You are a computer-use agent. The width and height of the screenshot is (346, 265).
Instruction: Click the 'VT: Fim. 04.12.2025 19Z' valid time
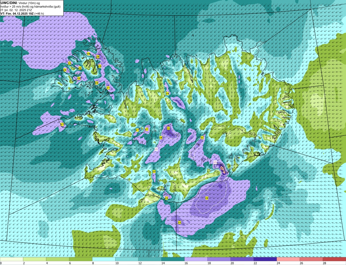click(x=17, y=14)
